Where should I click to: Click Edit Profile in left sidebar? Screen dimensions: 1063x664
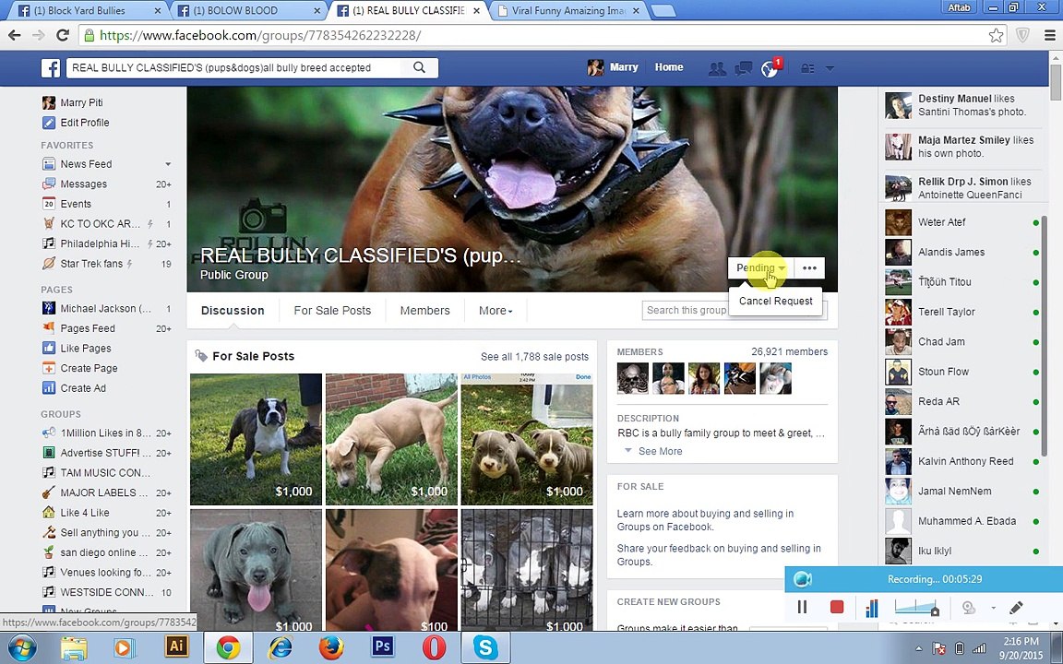tap(84, 123)
